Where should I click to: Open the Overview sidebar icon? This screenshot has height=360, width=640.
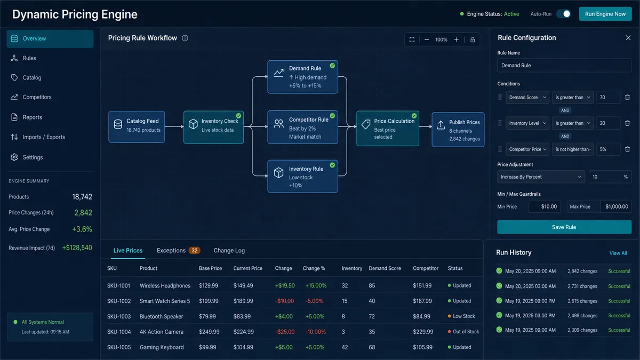pyautogui.click(x=14, y=38)
